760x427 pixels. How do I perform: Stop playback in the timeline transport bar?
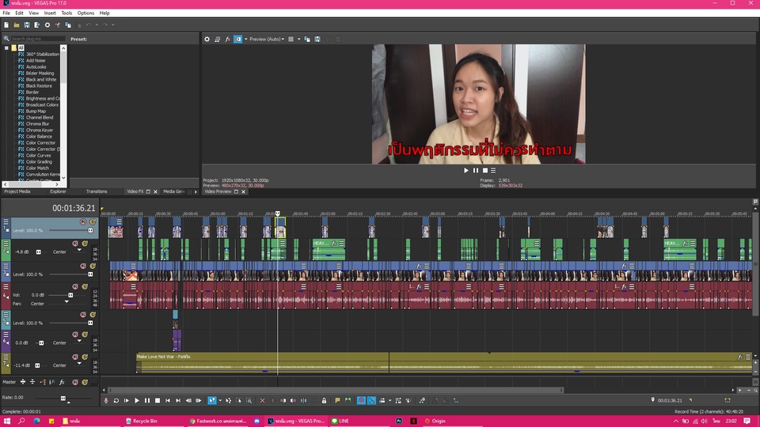[158, 400]
